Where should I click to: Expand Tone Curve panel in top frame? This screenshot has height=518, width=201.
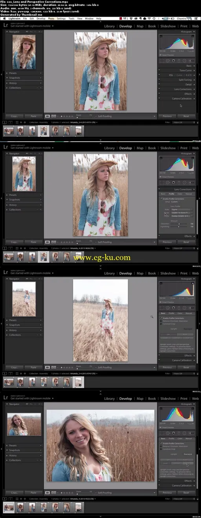tap(176, 70)
